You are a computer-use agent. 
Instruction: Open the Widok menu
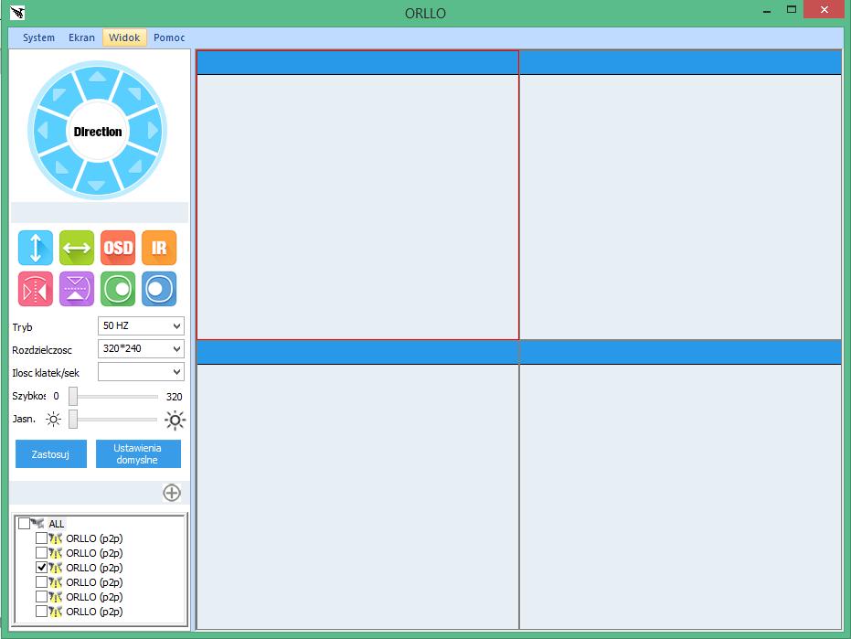coord(124,37)
